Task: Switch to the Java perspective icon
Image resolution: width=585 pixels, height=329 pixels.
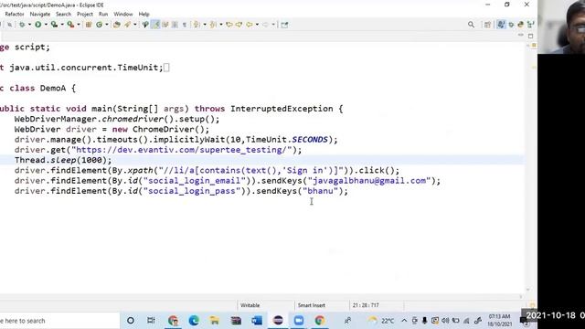Action: click(x=501, y=25)
